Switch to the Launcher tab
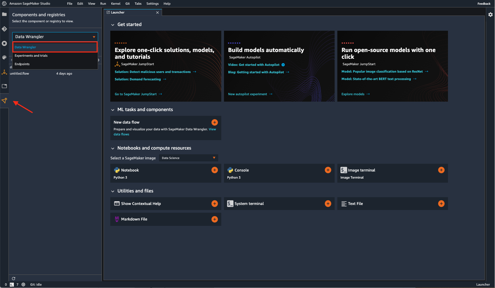This screenshot has width=495, height=288. [x=118, y=12]
